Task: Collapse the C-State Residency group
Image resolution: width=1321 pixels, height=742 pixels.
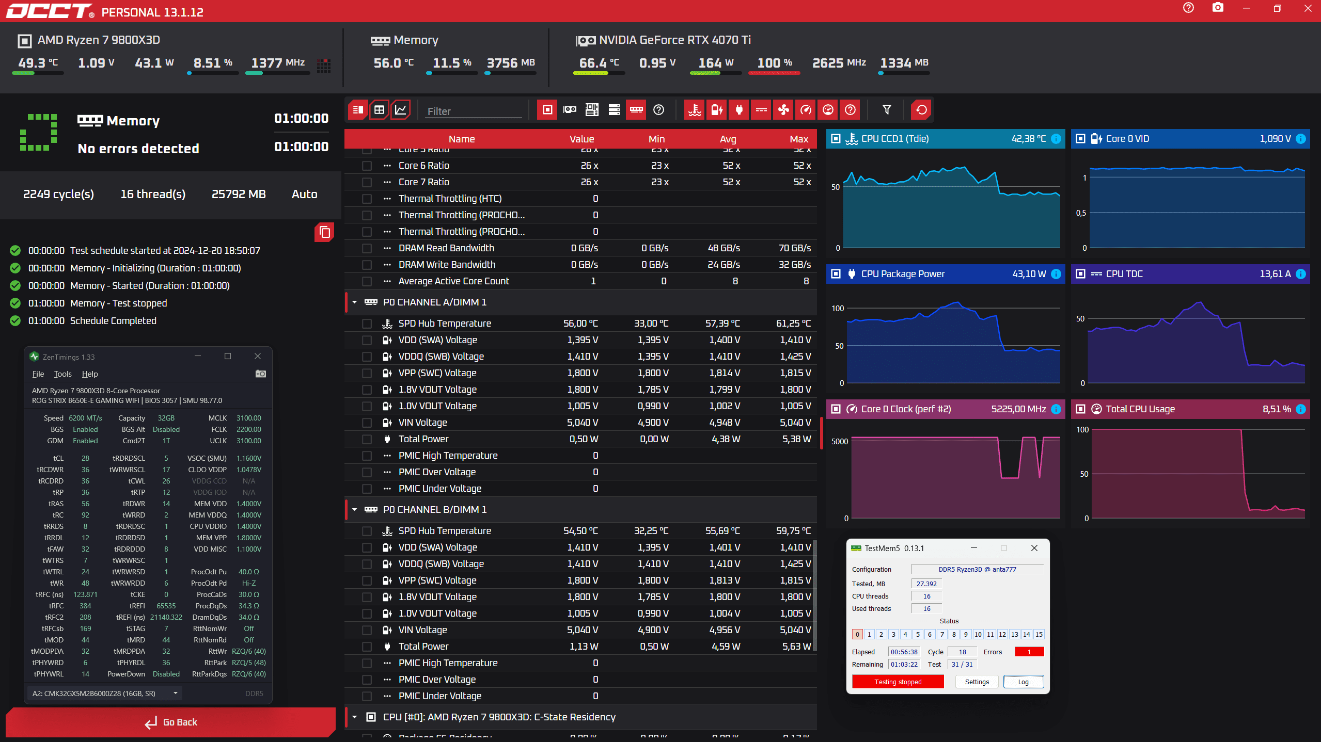Action: pyautogui.click(x=354, y=717)
